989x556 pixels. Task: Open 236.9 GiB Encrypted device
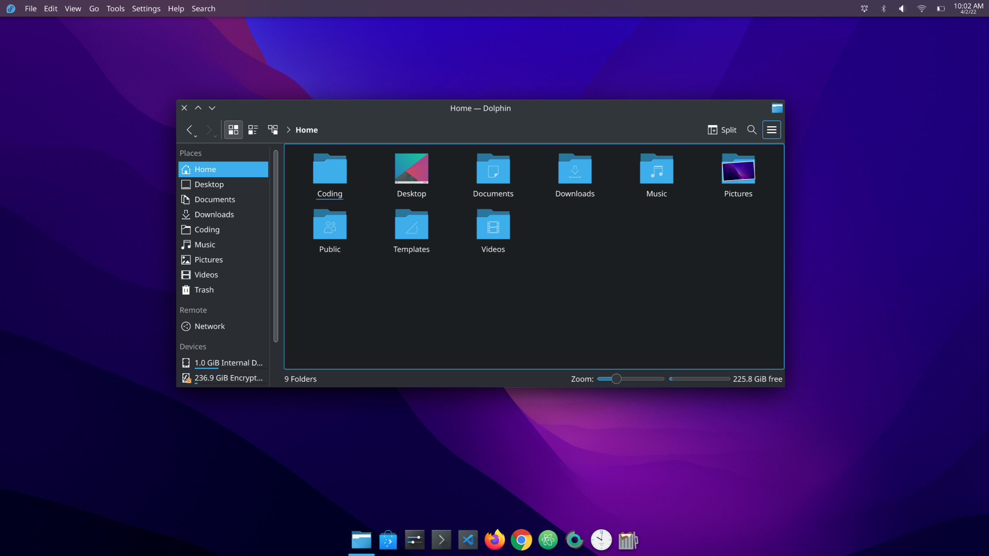tap(223, 378)
